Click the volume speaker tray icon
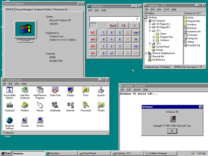208x156 pixels. pyautogui.click(x=193, y=153)
